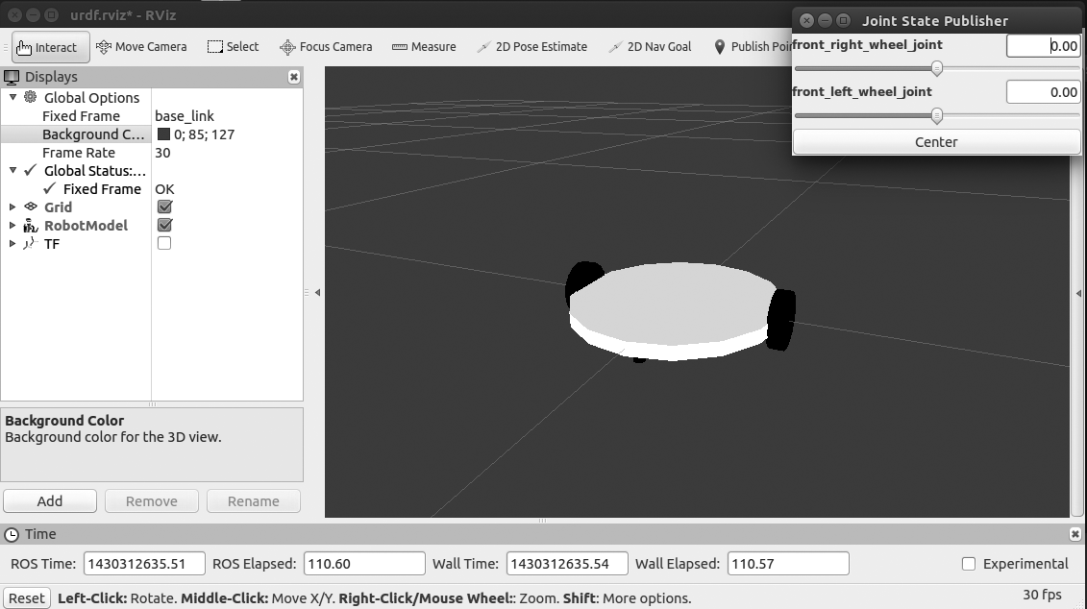Select the 2D Nav Goal tool
The image size is (1087, 609).
(650, 46)
